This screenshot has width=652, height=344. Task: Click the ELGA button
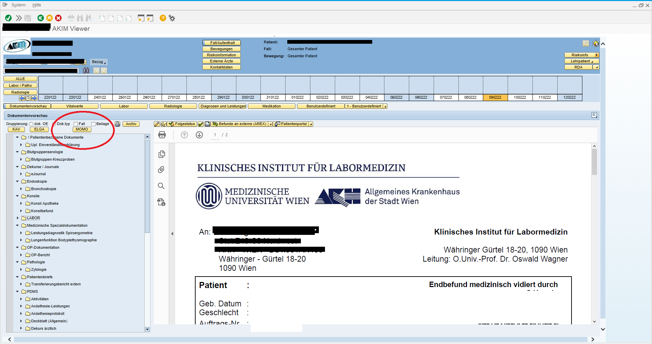[x=39, y=129]
